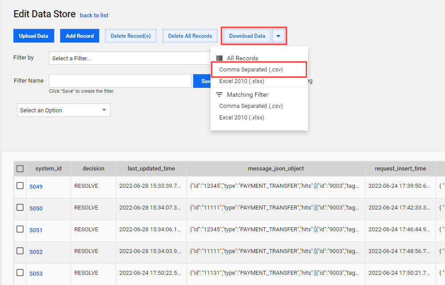Check the row 5050 checkbox
The image size is (445, 285).
pos(20,207)
